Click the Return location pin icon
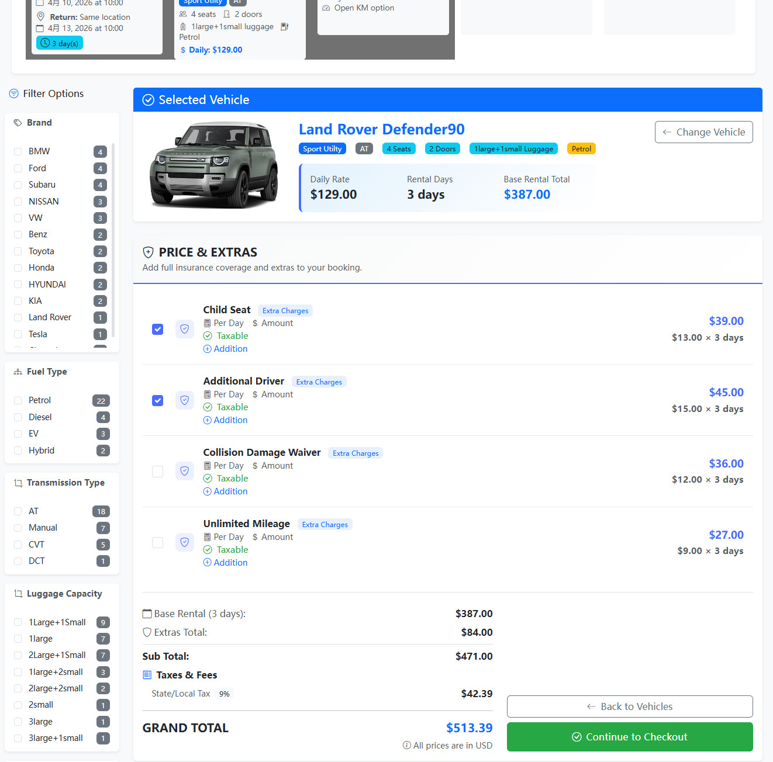This screenshot has width=773, height=762. (x=40, y=16)
